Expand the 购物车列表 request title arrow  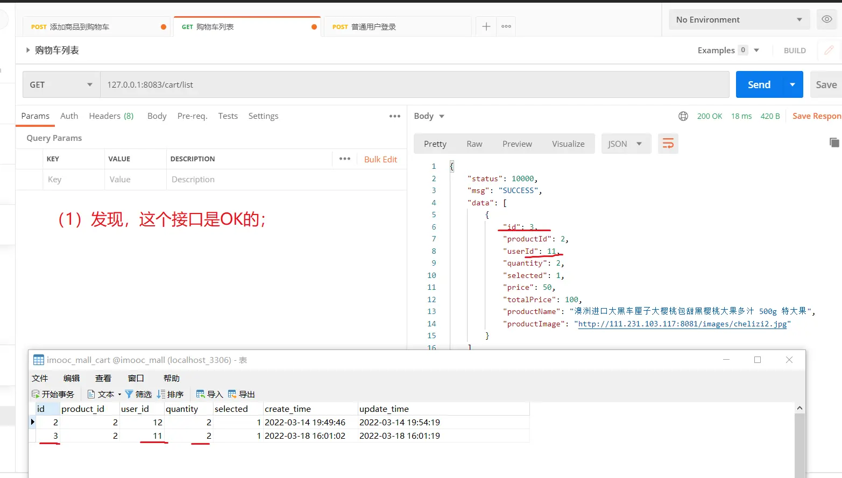[28, 50]
